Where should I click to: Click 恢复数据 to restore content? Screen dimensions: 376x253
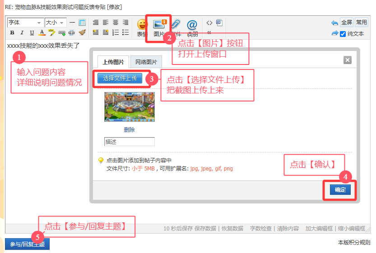(232, 228)
